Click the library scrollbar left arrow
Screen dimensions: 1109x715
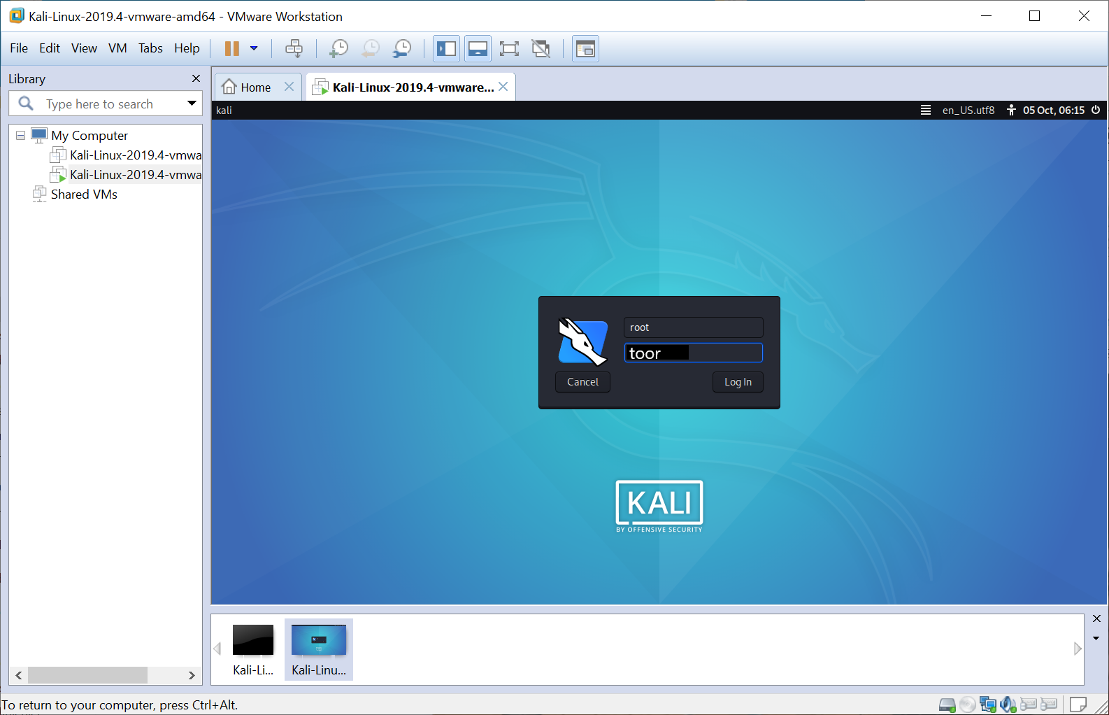19,675
